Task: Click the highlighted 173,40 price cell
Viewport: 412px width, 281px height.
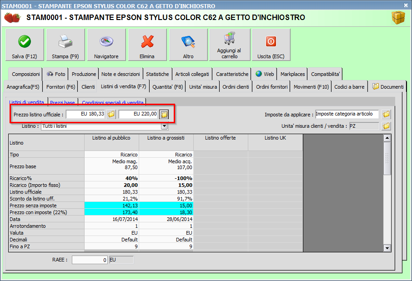Action: click(x=111, y=212)
